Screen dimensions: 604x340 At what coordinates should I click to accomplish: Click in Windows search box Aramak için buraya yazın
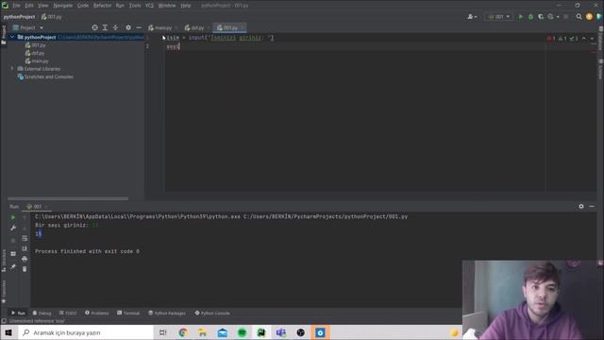pos(86,332)
